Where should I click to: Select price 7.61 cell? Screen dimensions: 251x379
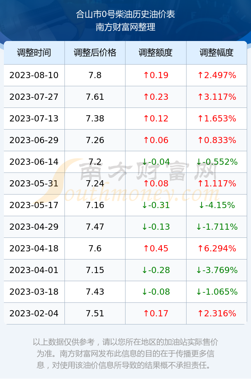95,97
